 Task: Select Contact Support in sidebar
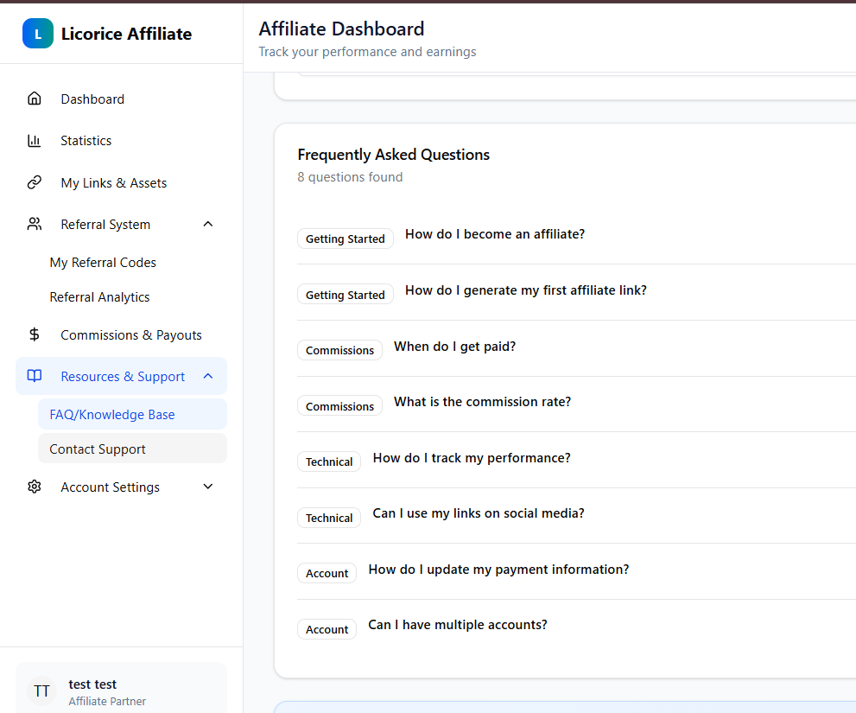click(x=98, y=449)
